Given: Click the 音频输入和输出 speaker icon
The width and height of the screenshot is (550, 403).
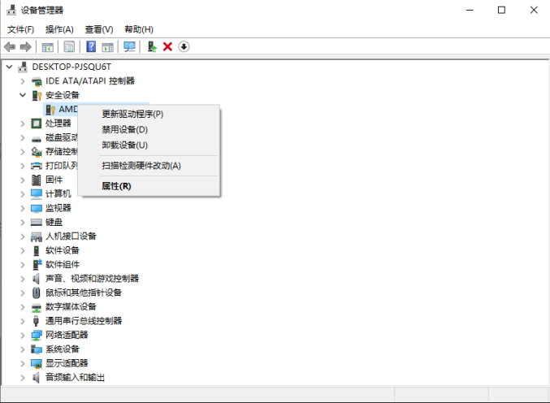Looking at the screenshot, I should (36, 377).
